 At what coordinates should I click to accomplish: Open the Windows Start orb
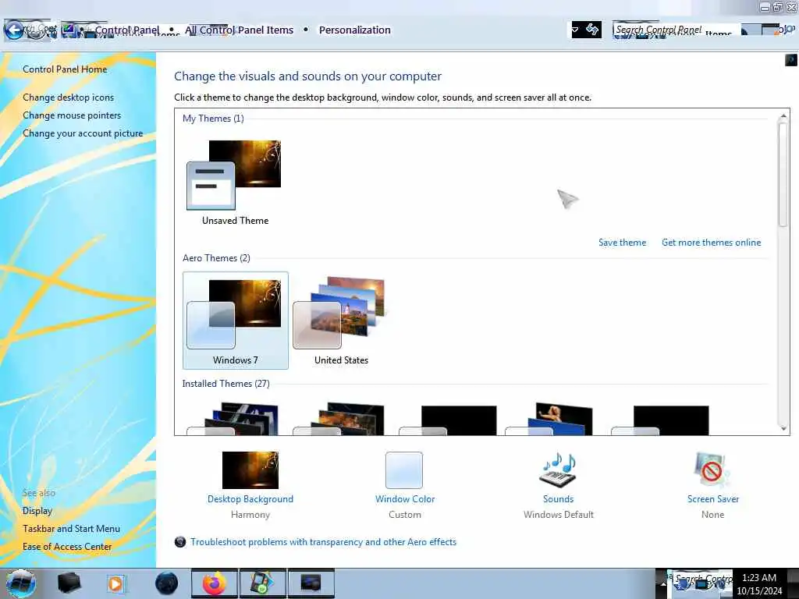coord(20,583)
